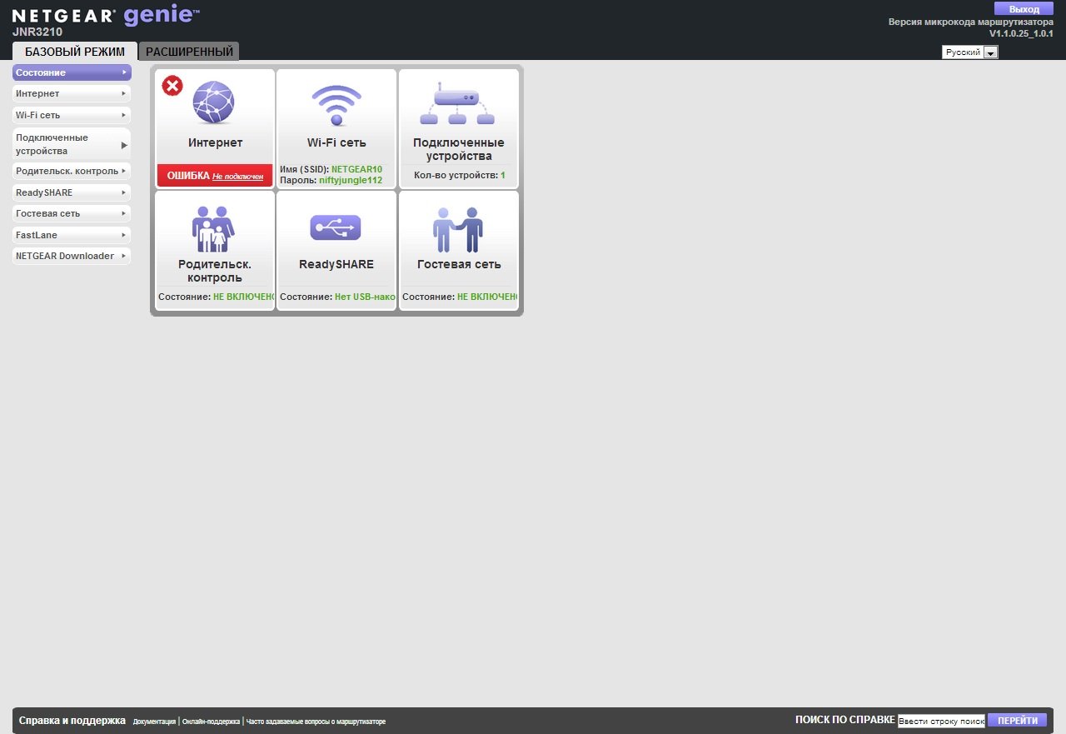Expand the FastLane sidebar menu item
The width and height of the screenshot is (1066, 734).
pos(72,236)
